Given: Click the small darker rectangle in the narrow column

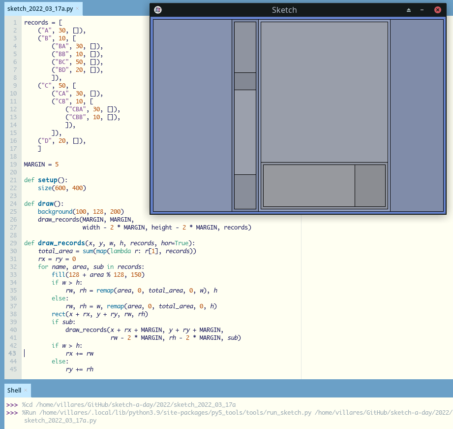Looking at the screenshot, I should tap(245, 81).
